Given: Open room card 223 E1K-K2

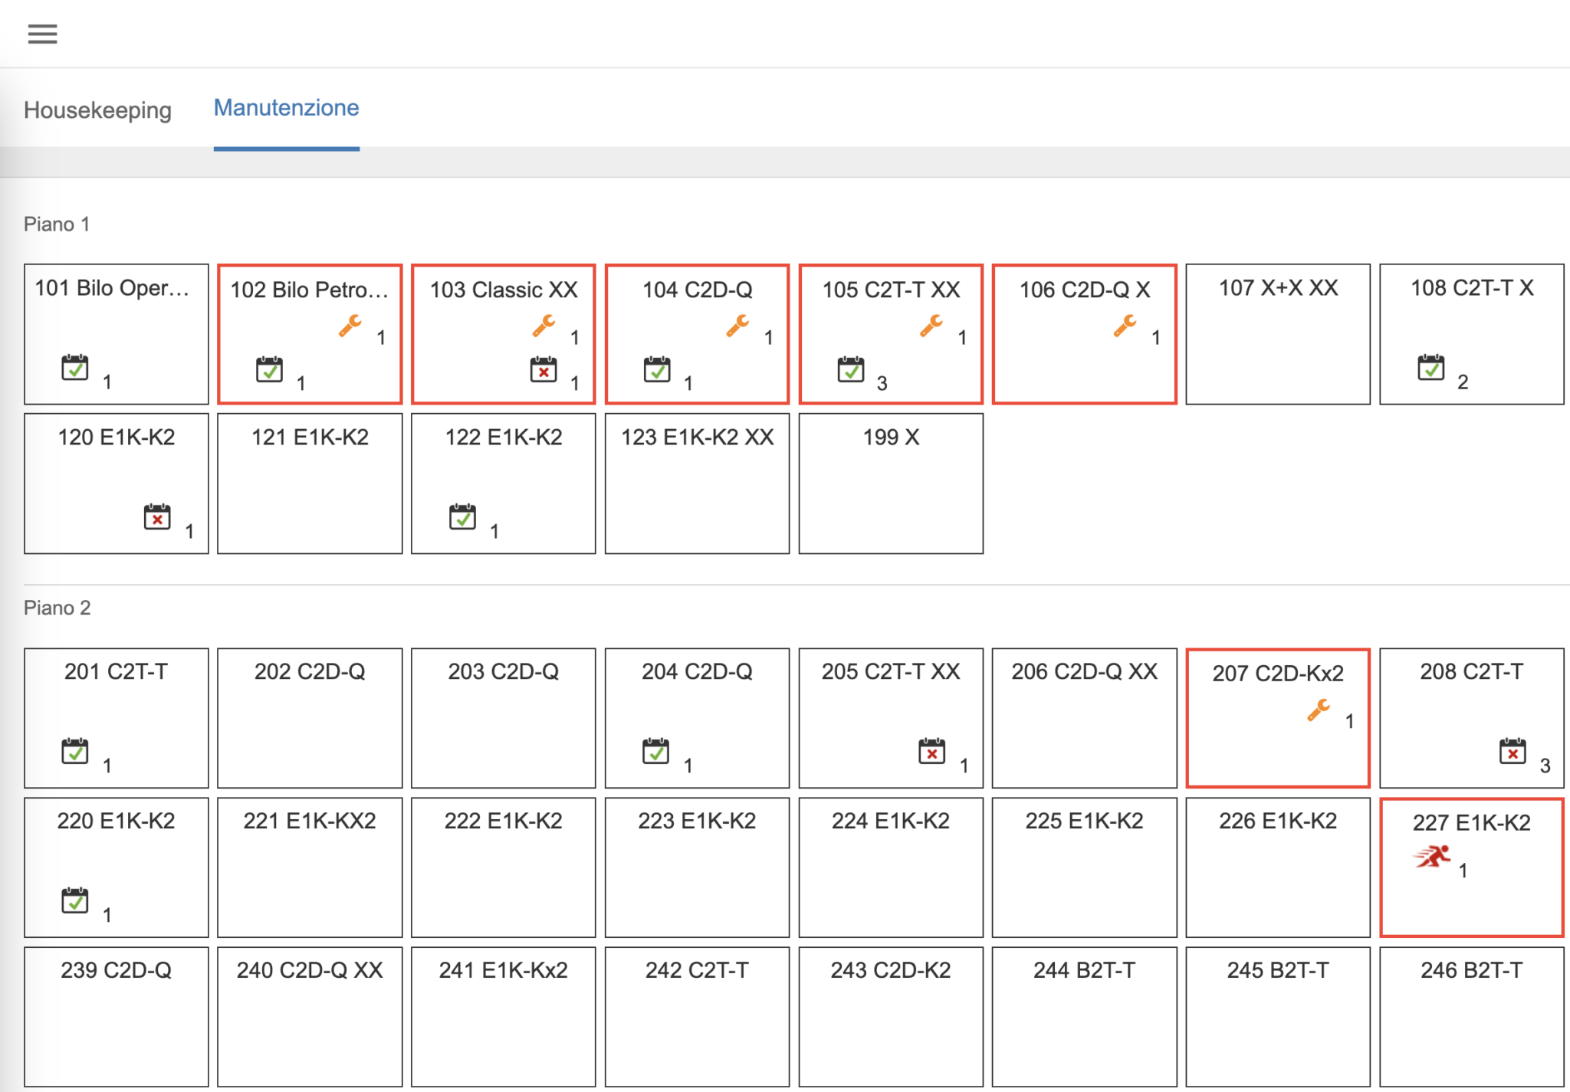Looking at the screenshot, I should tap(697, 867).
